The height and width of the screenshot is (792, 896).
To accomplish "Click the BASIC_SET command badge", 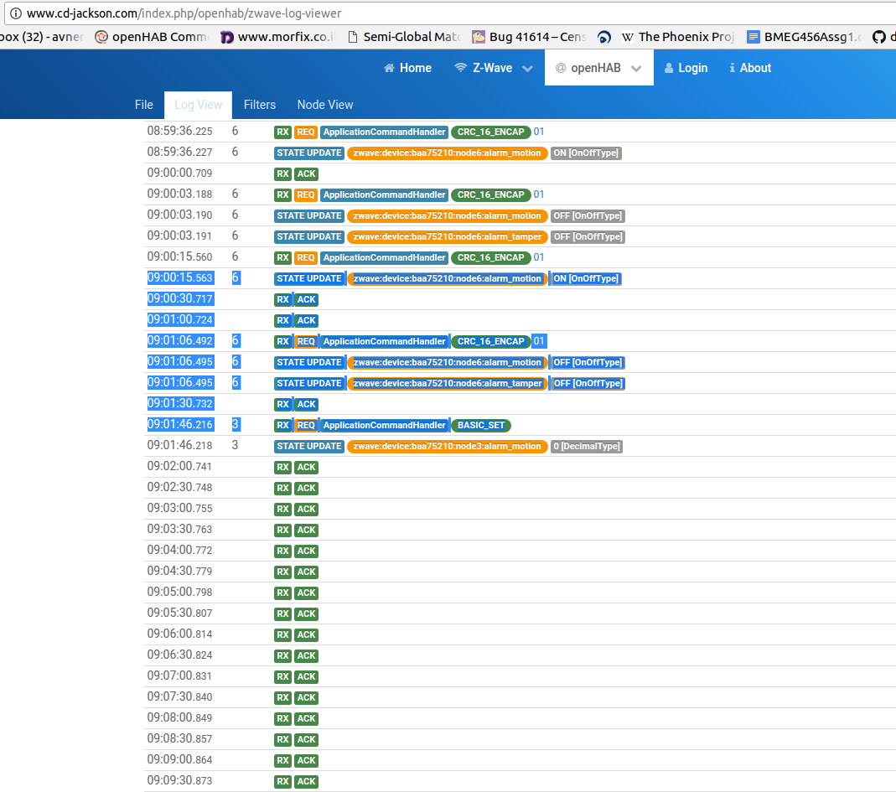I will 480,425.
